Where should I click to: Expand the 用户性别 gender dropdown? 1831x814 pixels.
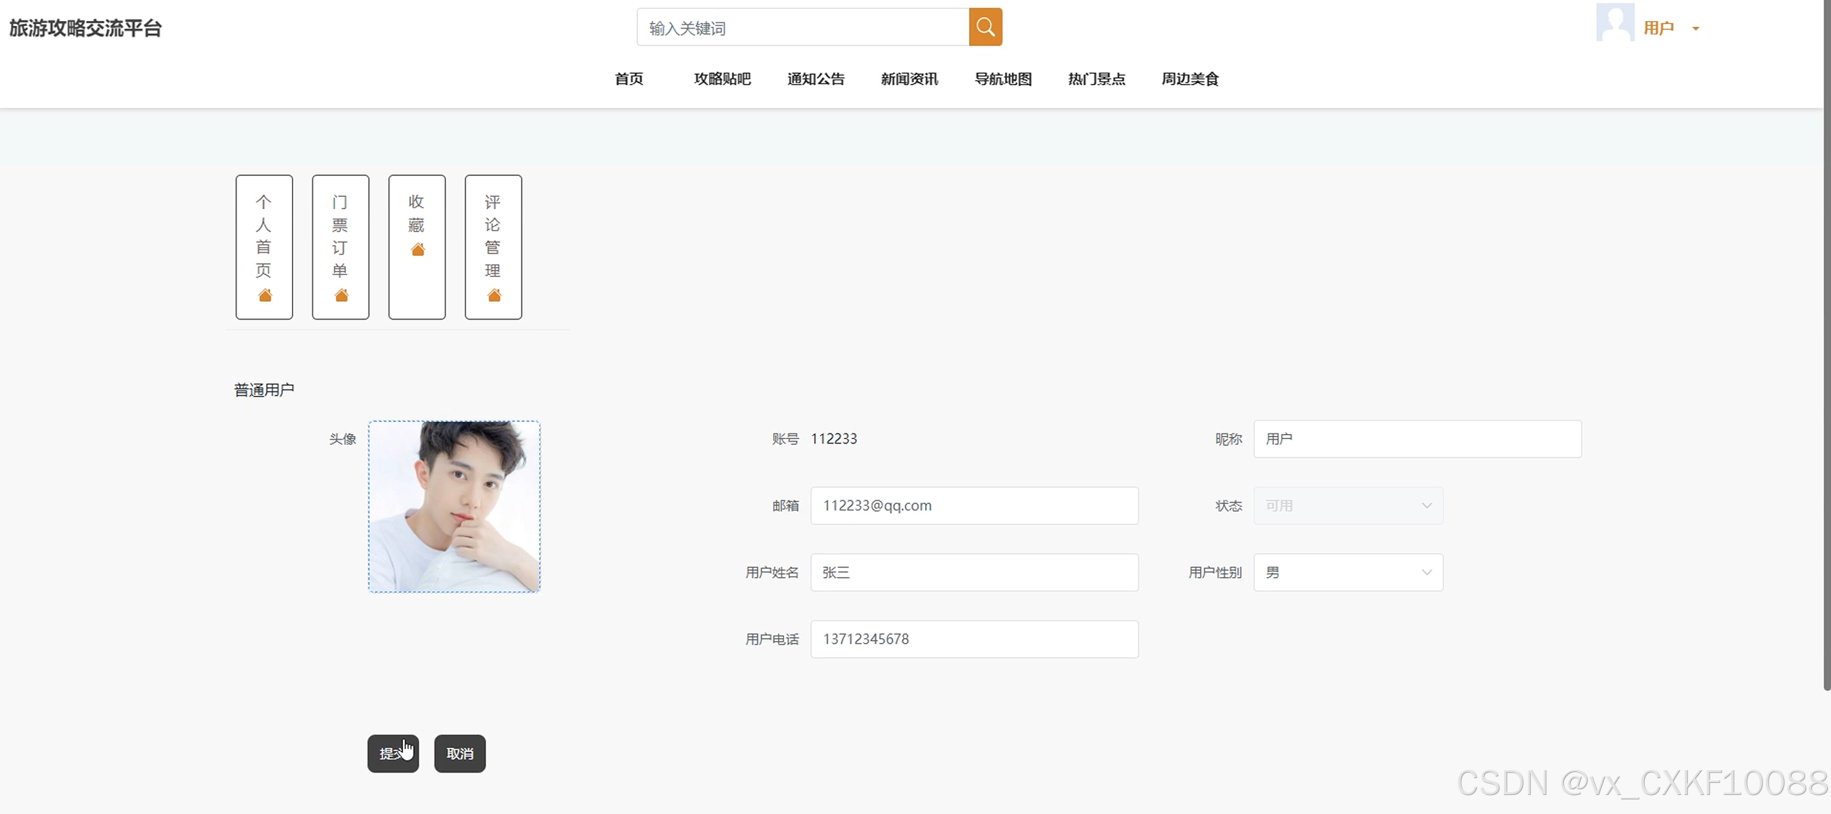(x=1348, y=573)
